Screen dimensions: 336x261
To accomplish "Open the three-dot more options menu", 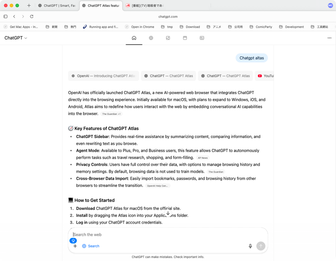I will coord(329,38).
